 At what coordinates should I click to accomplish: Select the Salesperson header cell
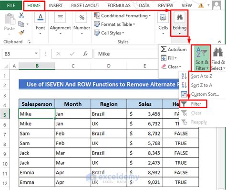pyautogui.click(x=37, y=104)
